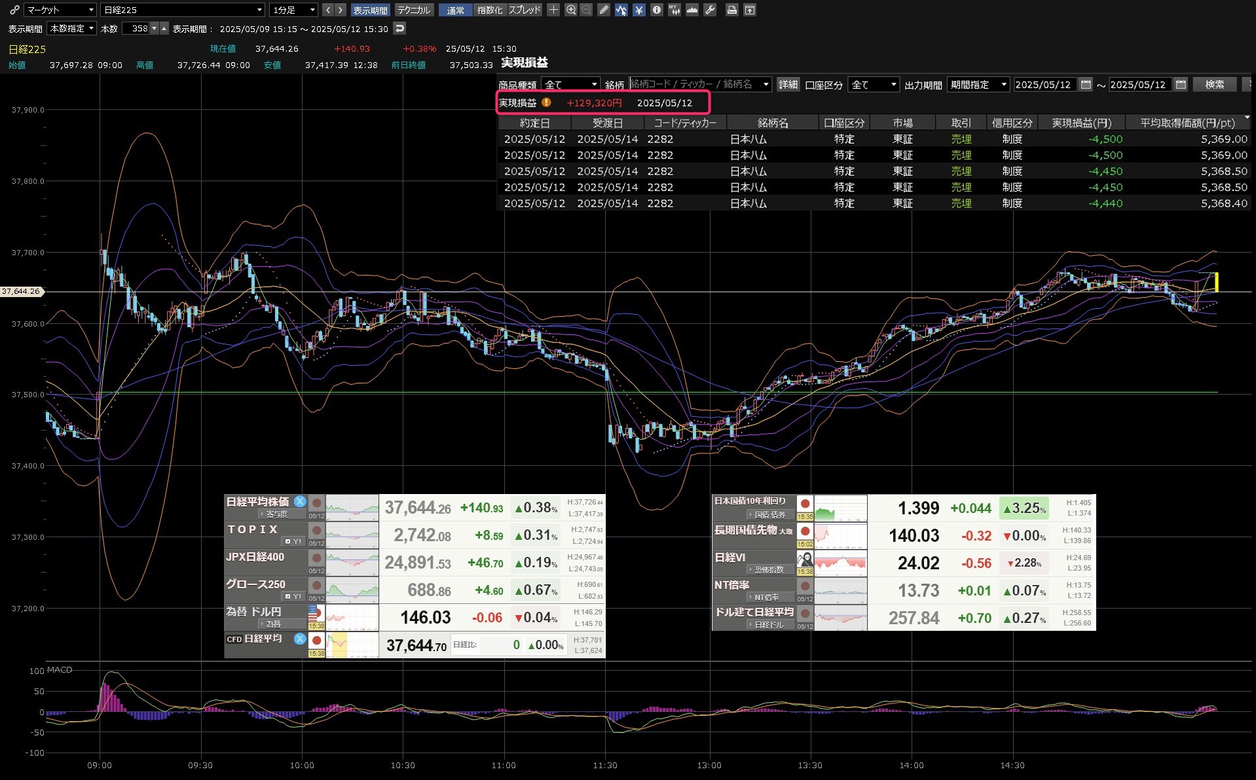
Task: Click the crosshair plus icon
Action: coord(553,10)
